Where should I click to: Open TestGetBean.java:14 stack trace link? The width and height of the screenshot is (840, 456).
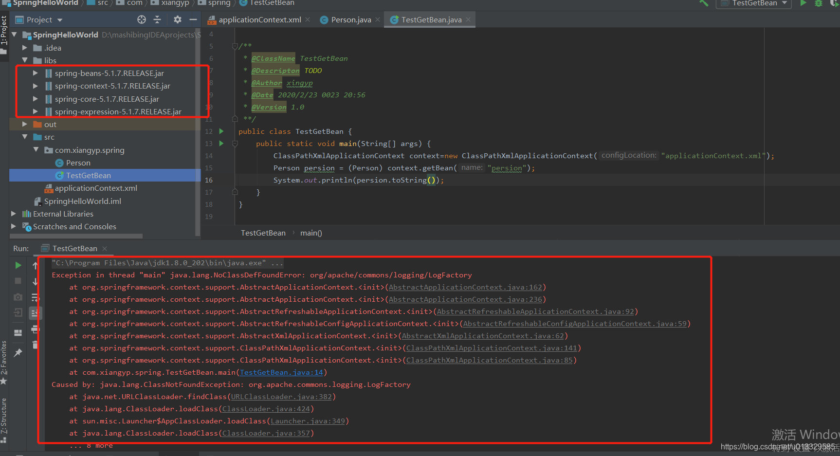pyautogui.click(x=281, y=372)
